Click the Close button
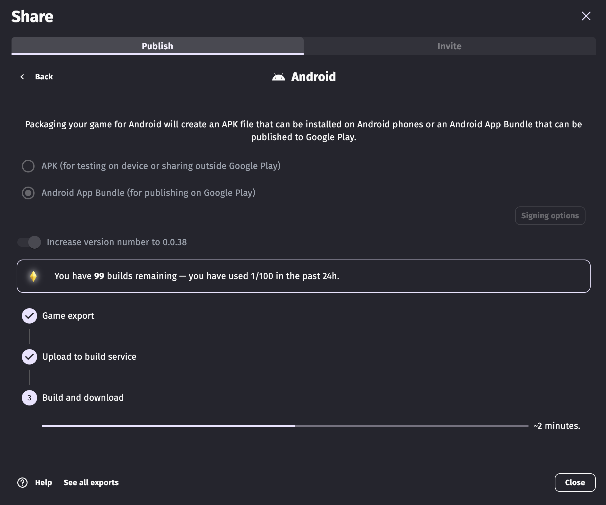The height and width of the screenshot is (505, 606). click(575, 483)
